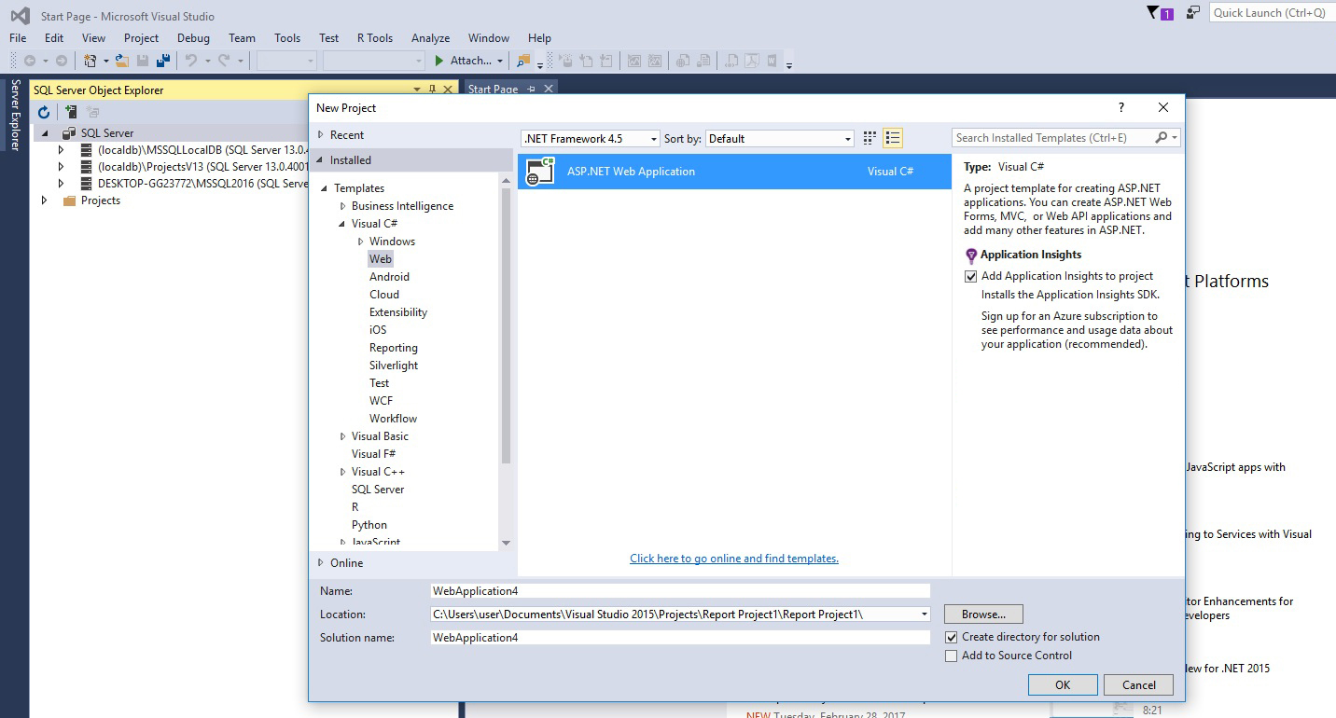Viewport: 1336px width, 718px height.
Task: Click the Save toolbar icon
Action: (143, 61)
